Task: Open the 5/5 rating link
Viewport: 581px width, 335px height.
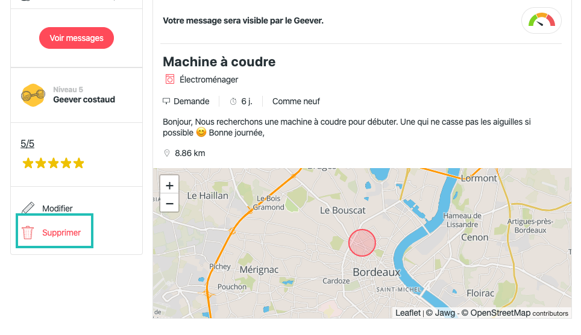Action: click(27, 144)
